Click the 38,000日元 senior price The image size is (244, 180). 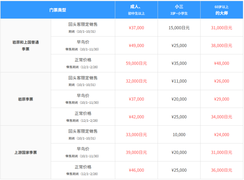click(221, 46)
